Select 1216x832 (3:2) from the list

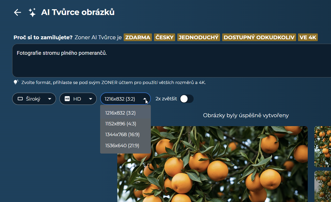click(x=120, y=113)
